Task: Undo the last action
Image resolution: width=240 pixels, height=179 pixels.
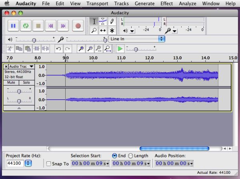Action: 59,49
